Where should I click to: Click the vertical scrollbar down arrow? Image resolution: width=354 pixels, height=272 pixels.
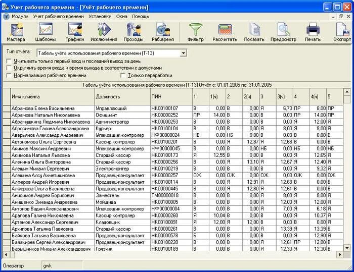[347, 248]
